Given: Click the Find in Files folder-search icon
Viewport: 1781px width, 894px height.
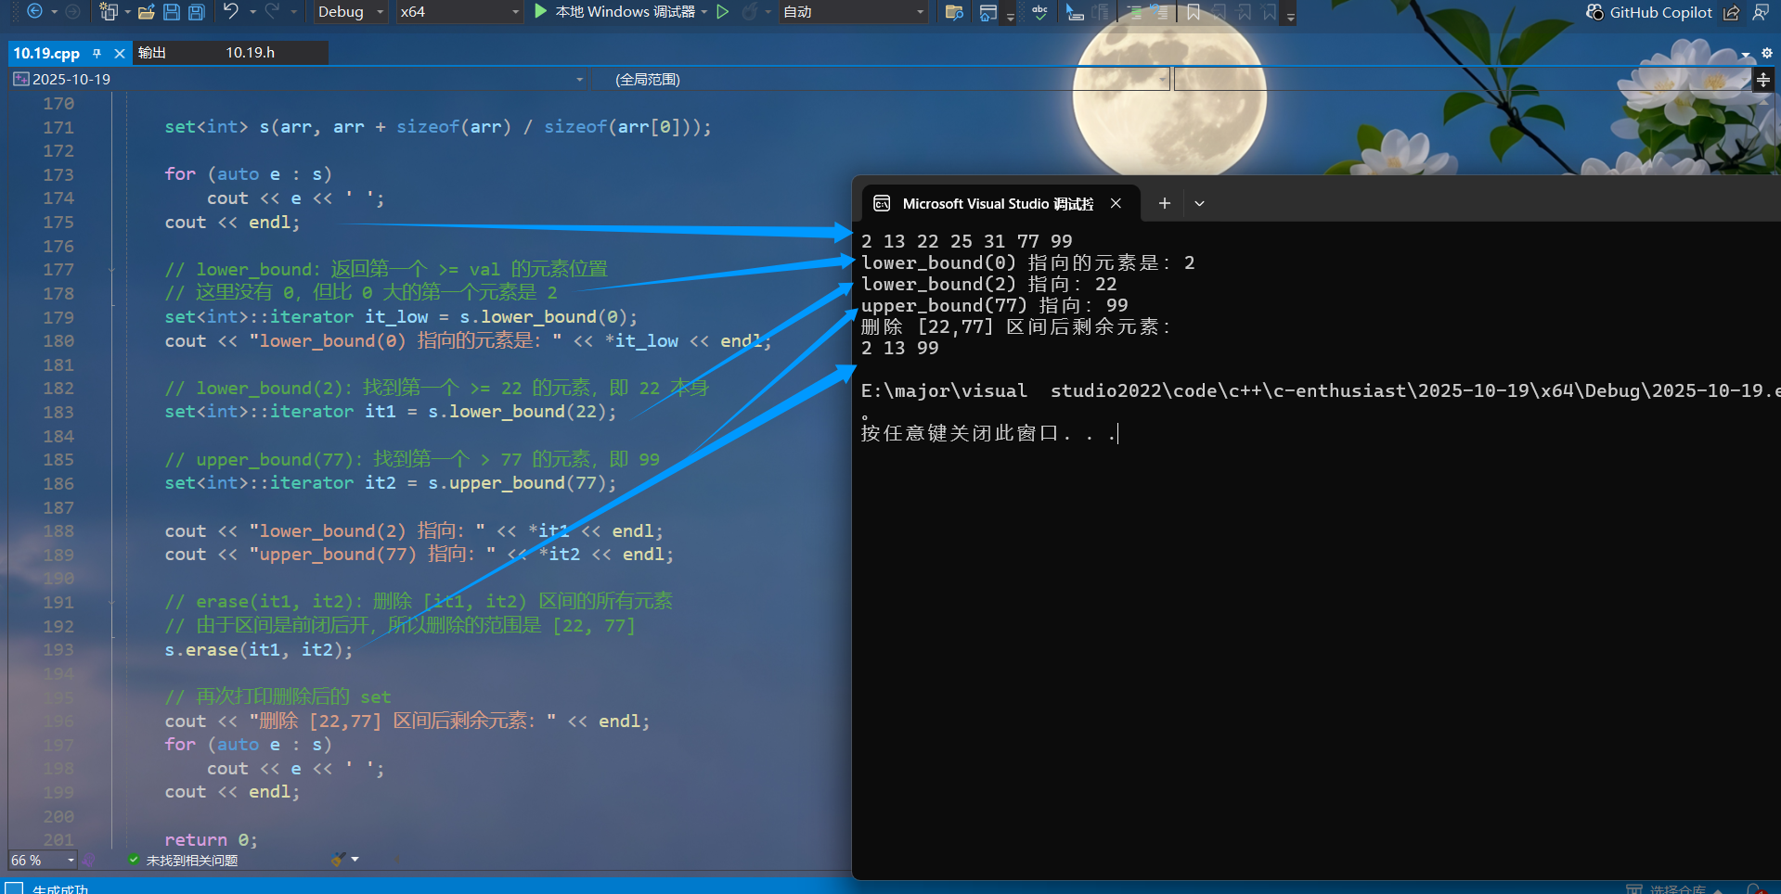Looking at the screenshot, I should coord(953,12).
